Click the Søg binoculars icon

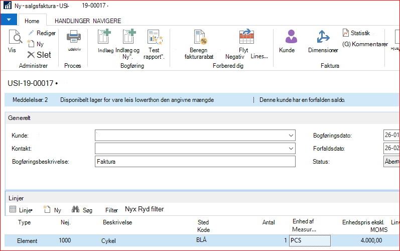tap(75, 209)
